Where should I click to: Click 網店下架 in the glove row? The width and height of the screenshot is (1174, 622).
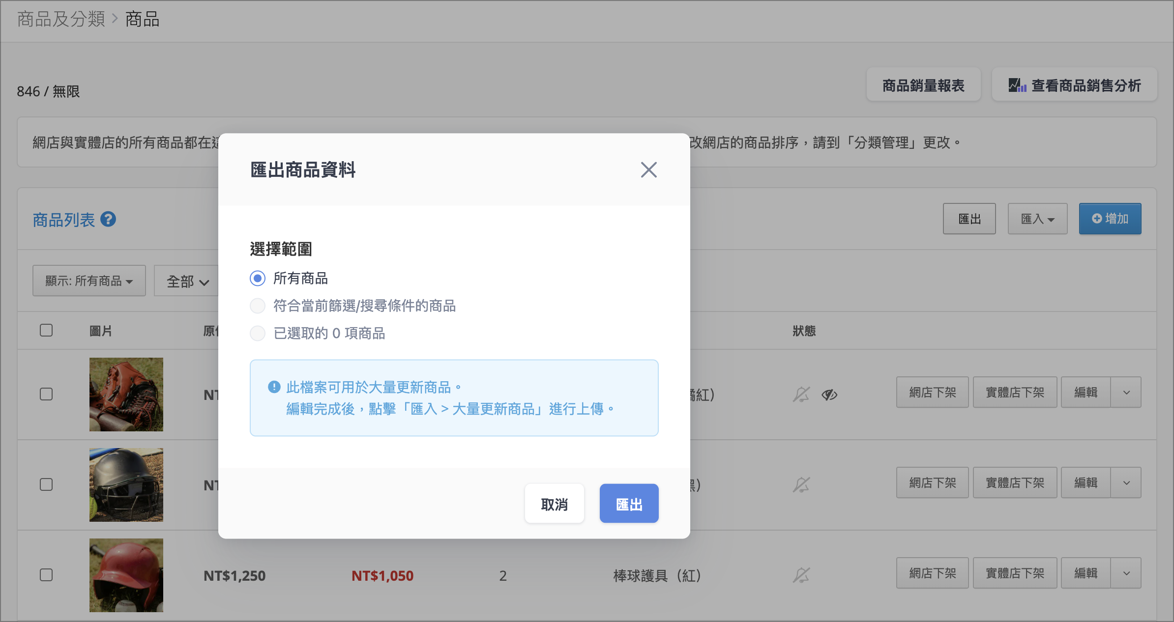[x=932, y=392]
